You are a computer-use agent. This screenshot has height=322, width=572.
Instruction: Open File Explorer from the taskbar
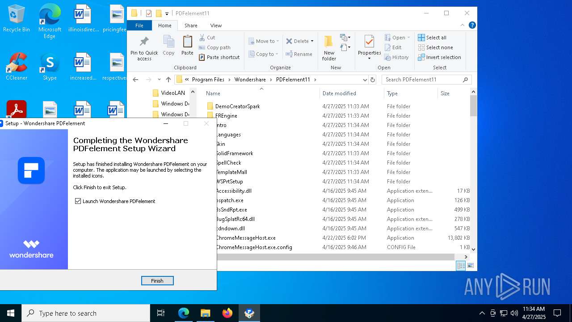click(205, 313)
